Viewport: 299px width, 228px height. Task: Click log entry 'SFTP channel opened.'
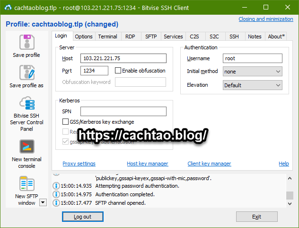(120, 203)
